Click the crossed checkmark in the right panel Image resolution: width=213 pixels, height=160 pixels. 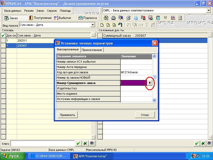click(204, 143)
